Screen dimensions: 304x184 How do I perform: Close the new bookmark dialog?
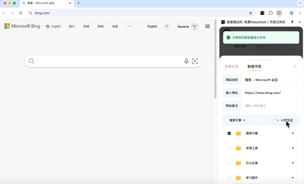click(295, 67)
